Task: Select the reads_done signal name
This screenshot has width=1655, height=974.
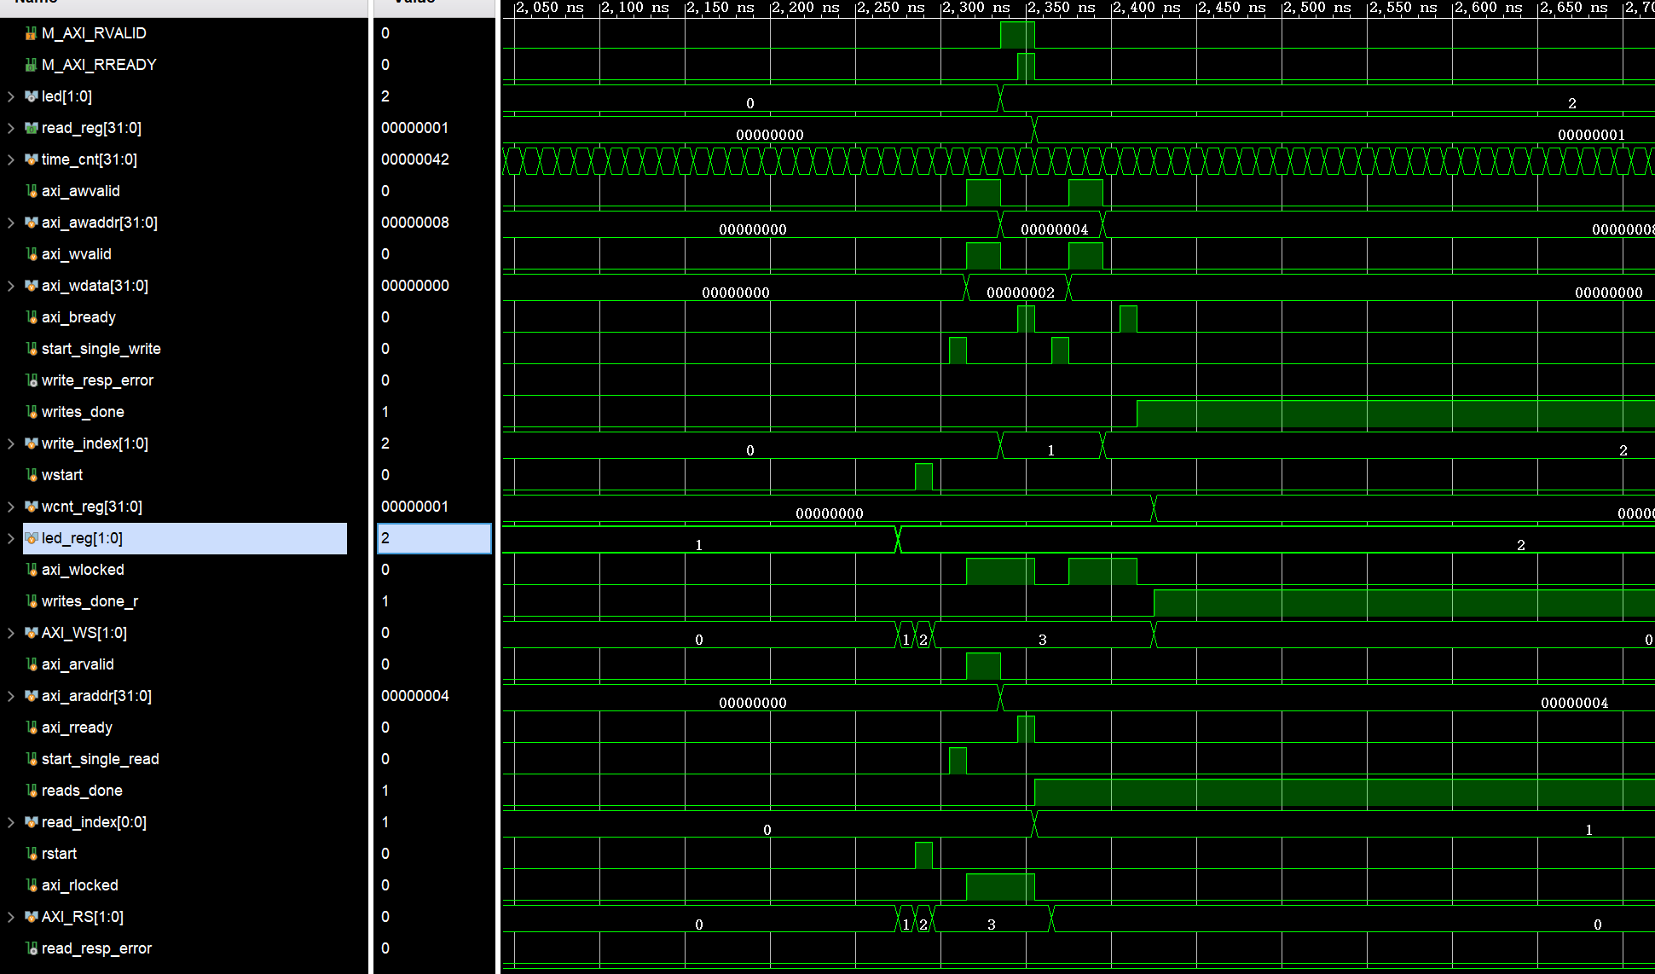Action: pos(82,791)
